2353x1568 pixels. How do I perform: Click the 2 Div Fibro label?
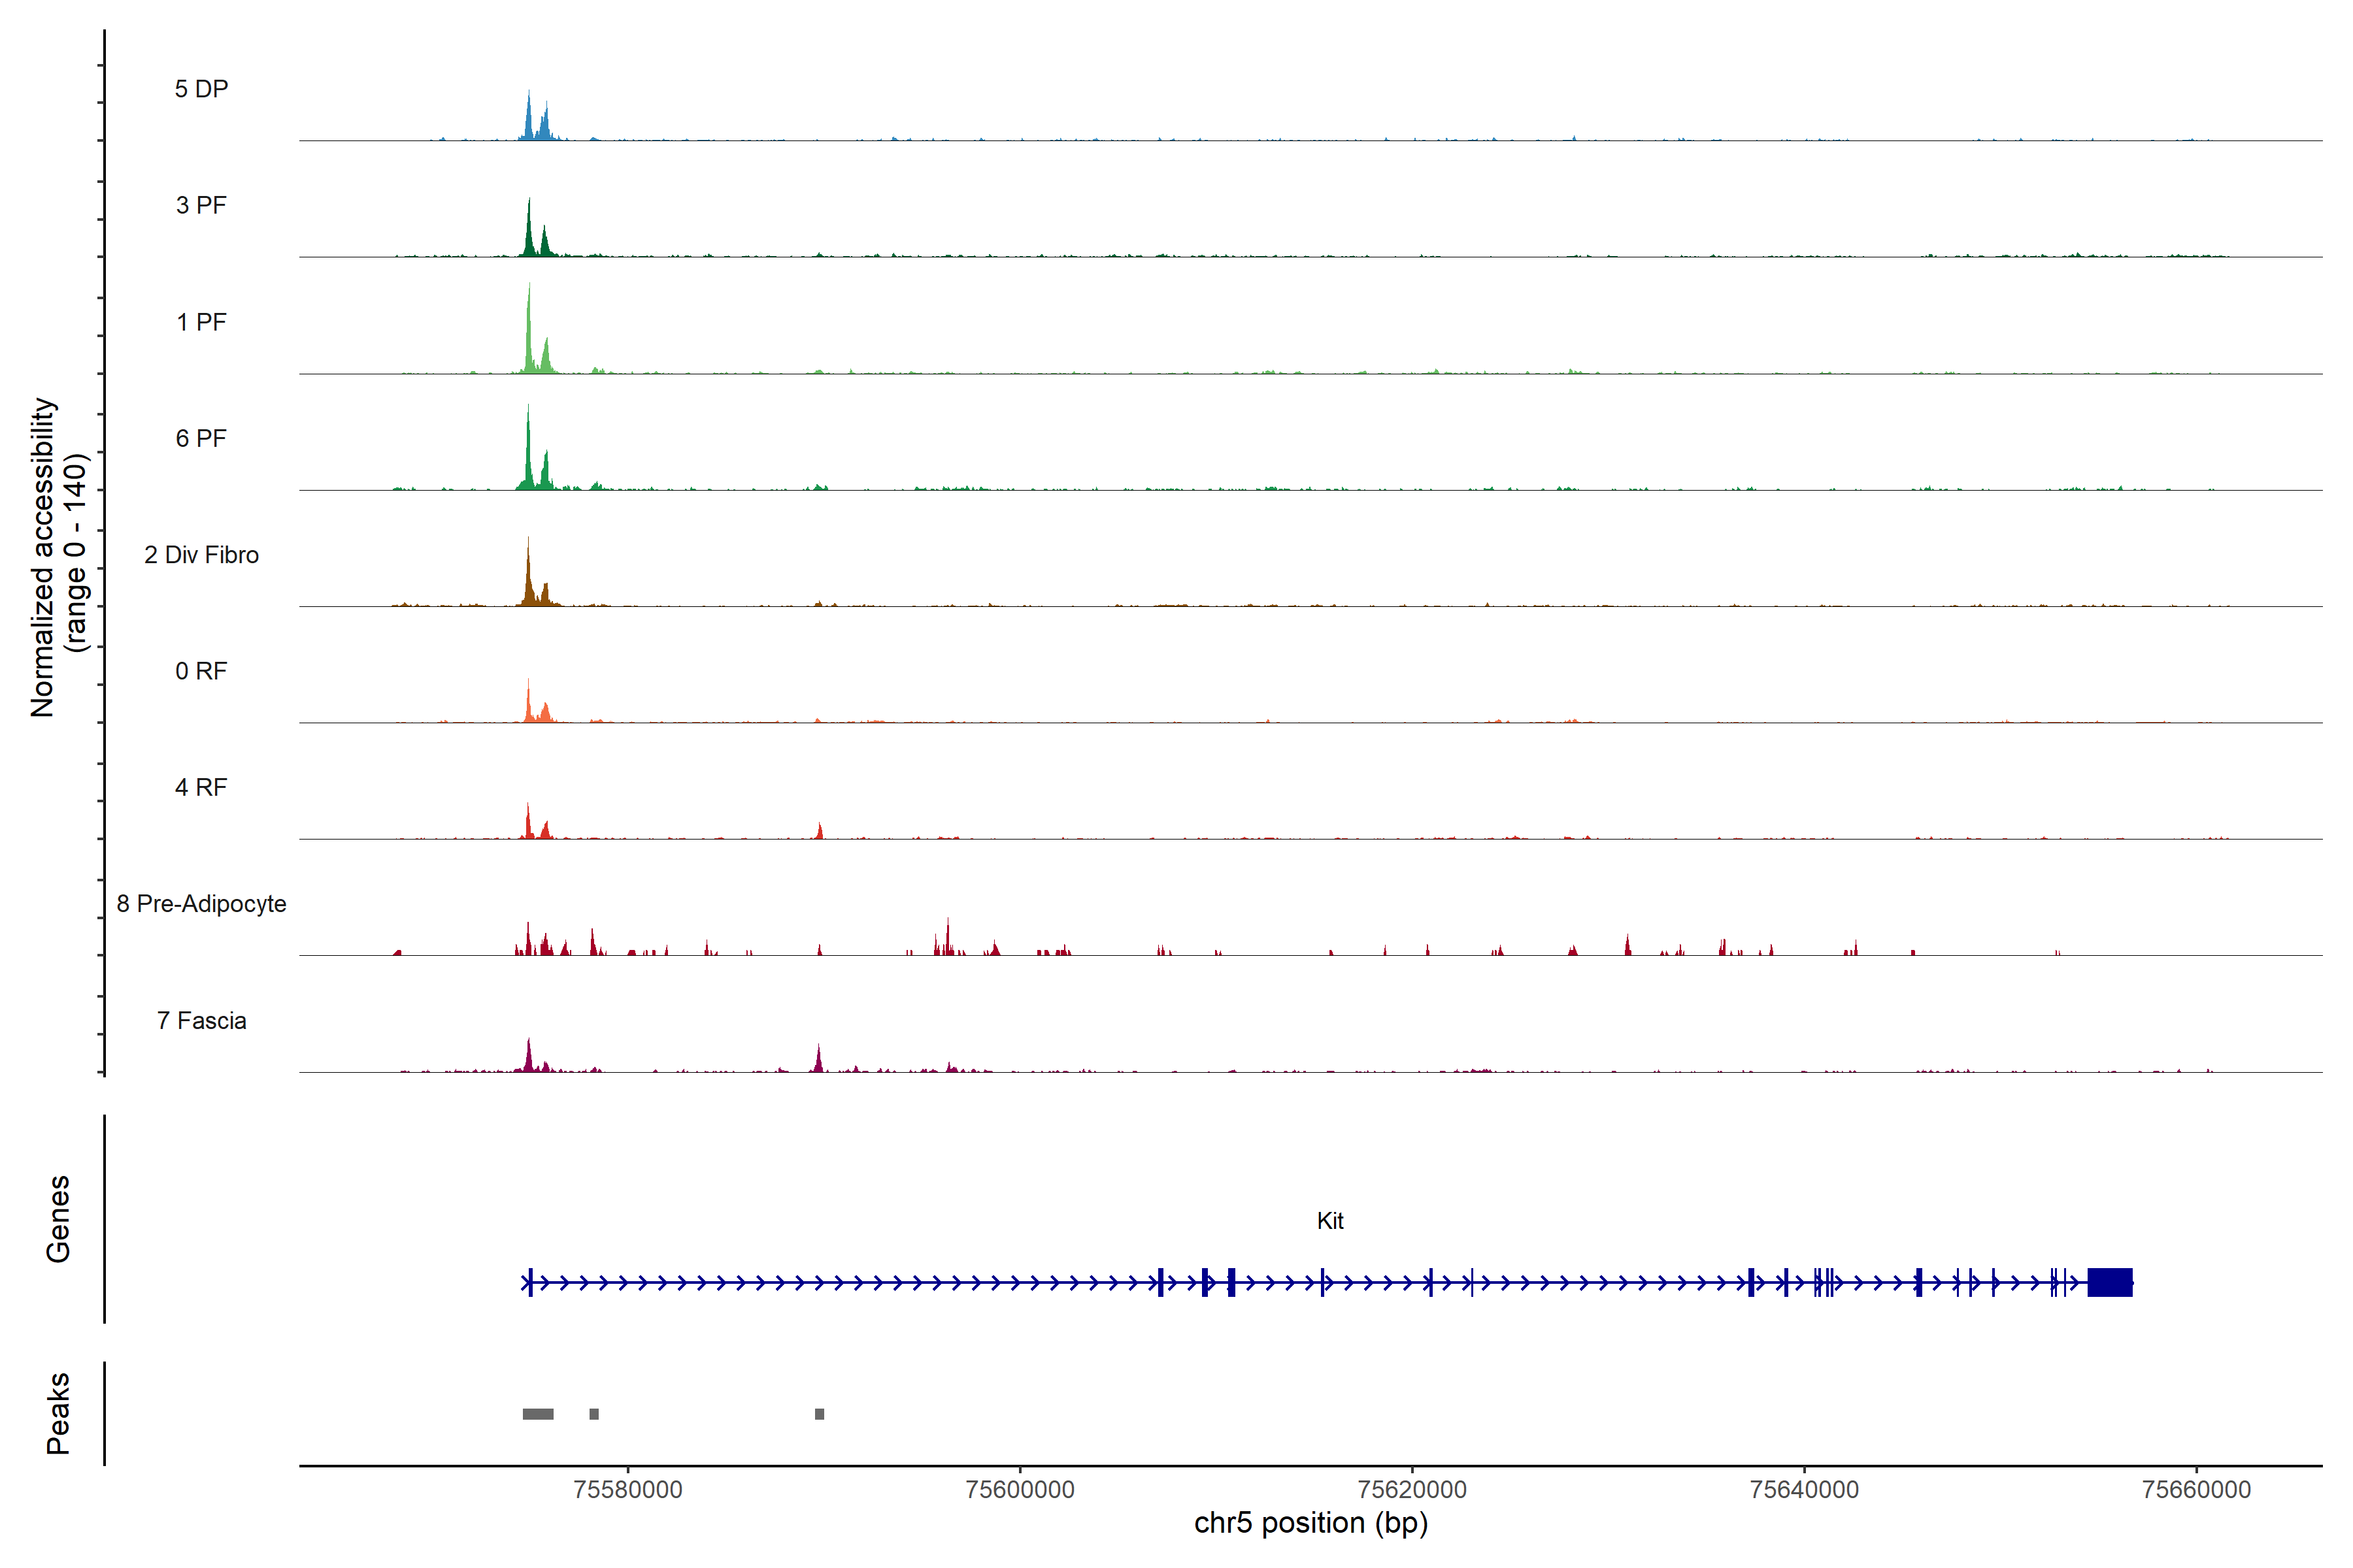click(x=201, y=555)
